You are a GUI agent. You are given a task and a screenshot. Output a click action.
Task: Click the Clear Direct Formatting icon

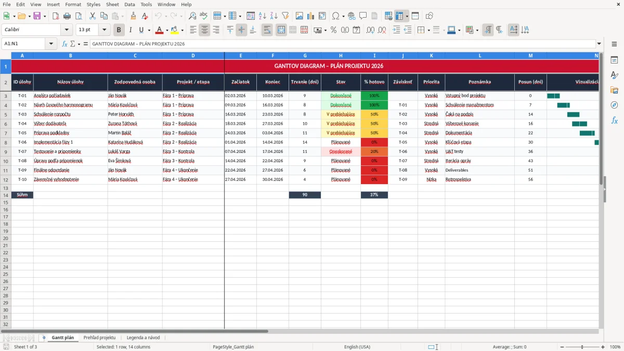[145, 16]
